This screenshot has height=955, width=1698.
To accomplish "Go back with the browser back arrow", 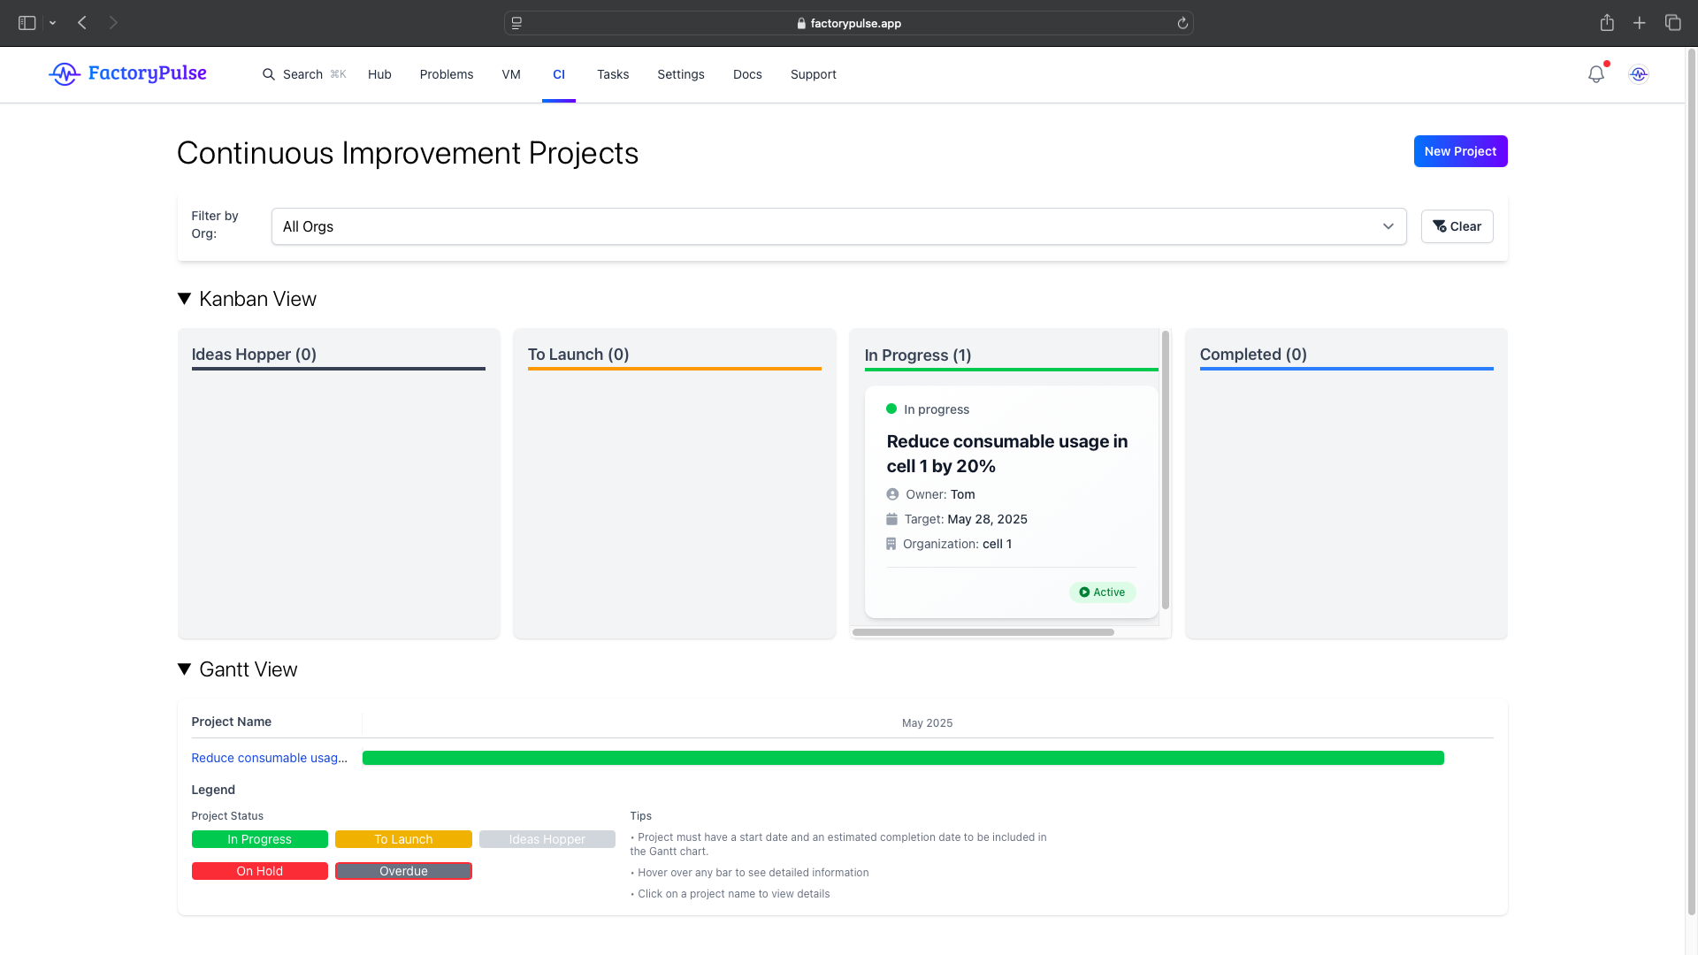I will (82, 23).
